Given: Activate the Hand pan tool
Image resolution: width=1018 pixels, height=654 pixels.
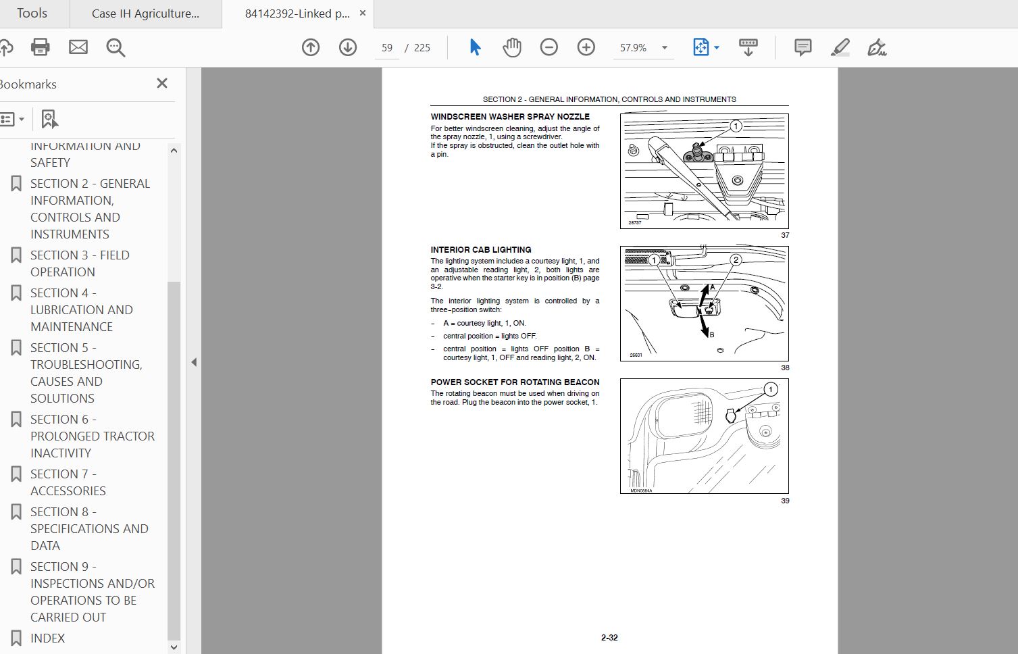Looking at the screenshot, I should (x=512, y=47).
